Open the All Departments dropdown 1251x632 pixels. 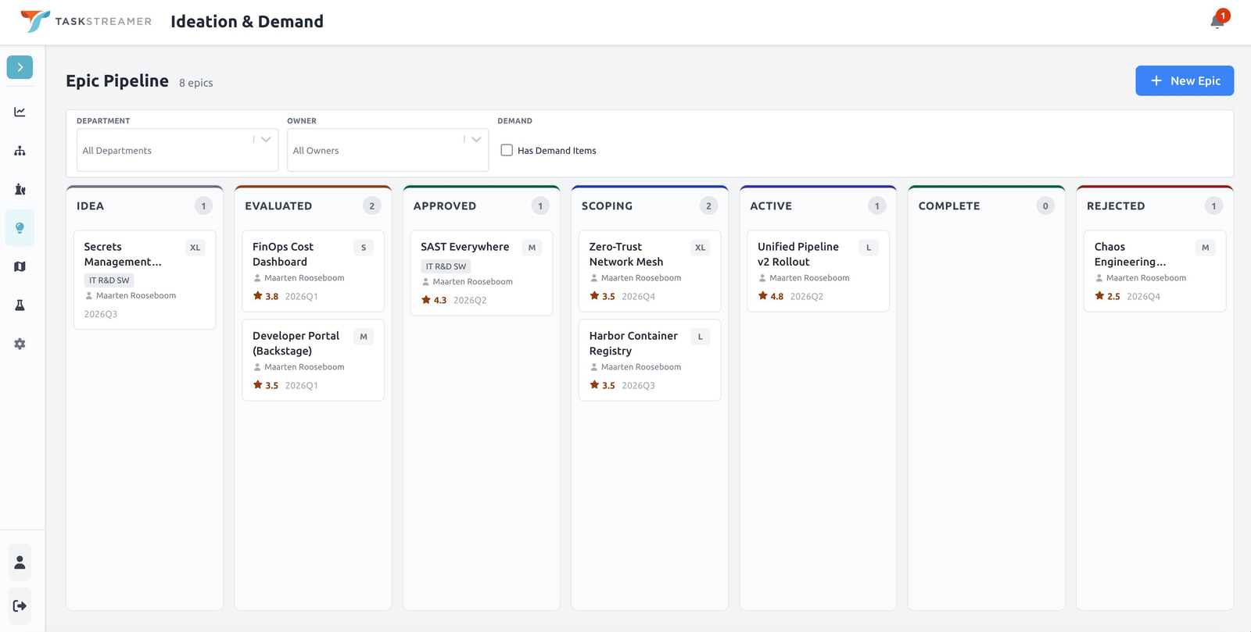[x=177, y=150]
